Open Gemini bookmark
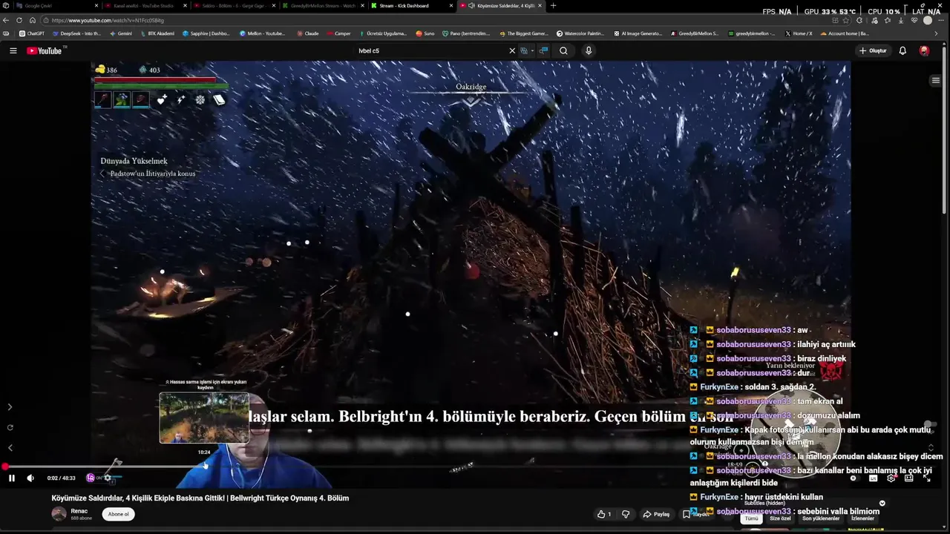This screenshot has height=534, width=950. (121, 33)
